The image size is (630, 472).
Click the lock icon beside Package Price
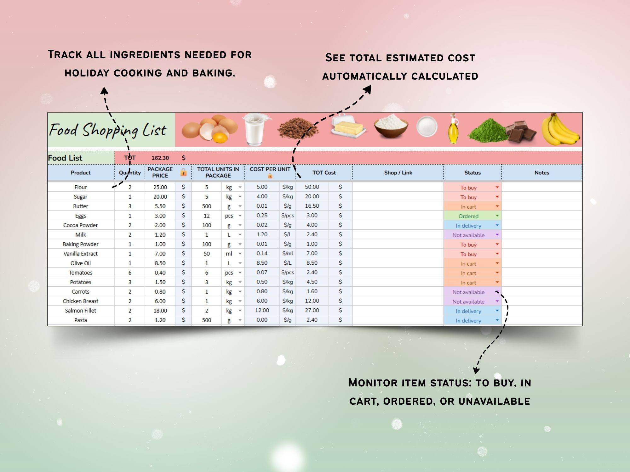click(x=183, y=172)
